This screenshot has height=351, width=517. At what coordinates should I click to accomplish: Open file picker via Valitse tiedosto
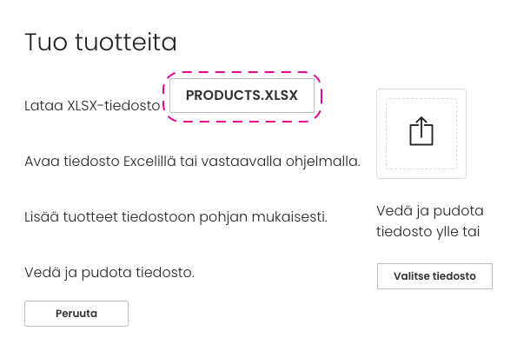[x=434, y=276]
